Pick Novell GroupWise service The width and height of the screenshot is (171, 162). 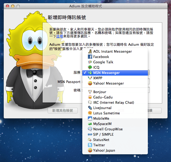108,129
